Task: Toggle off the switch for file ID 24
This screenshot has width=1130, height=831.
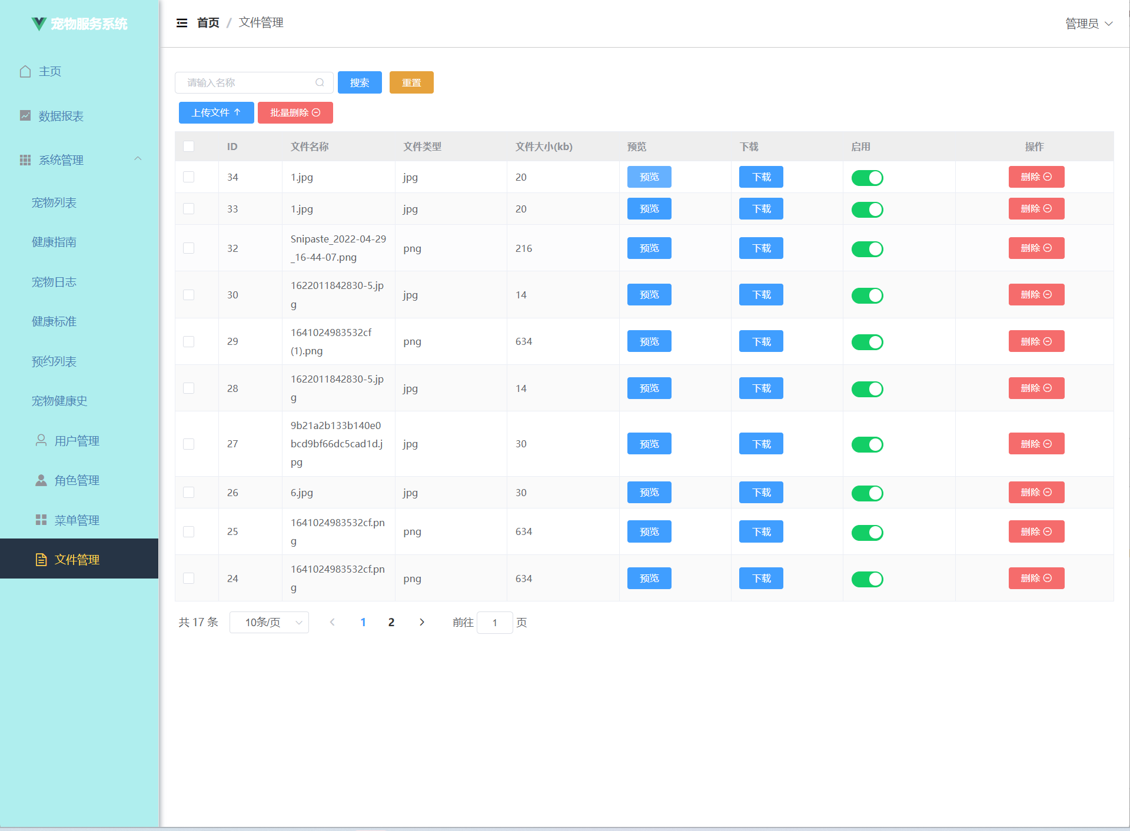Action: [867, 579]
